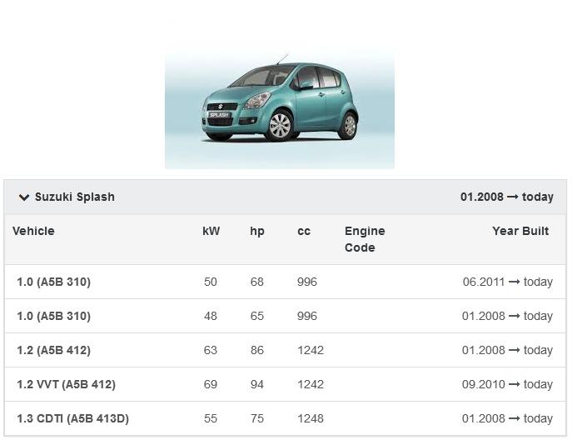Open the 1.0 (A5B 310) 65 hp model

point(53,317)
